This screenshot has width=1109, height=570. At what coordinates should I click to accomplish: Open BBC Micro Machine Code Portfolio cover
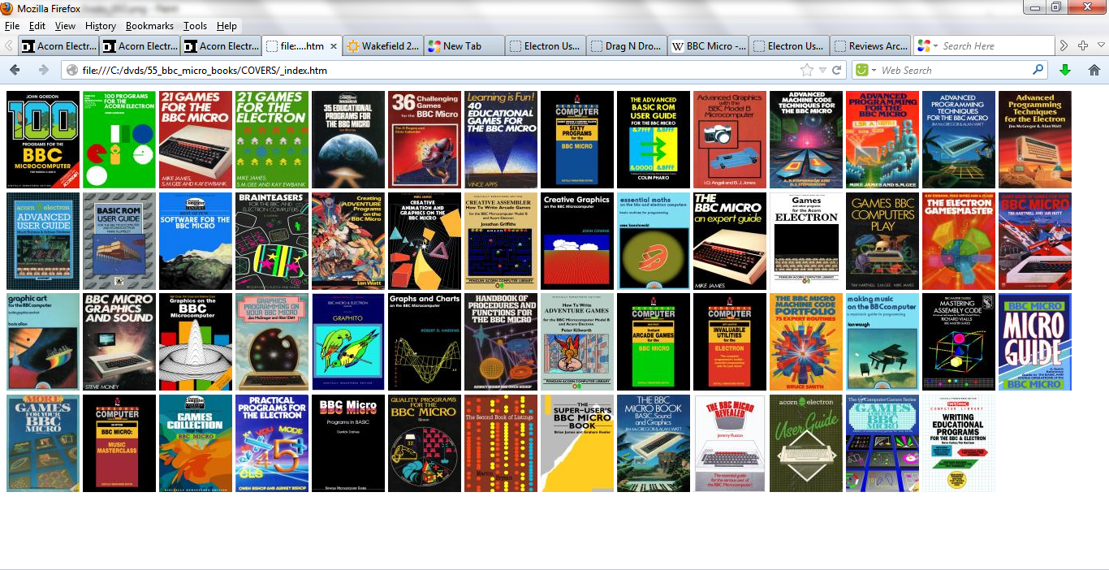pyautogui.click(x=806, y=342)
